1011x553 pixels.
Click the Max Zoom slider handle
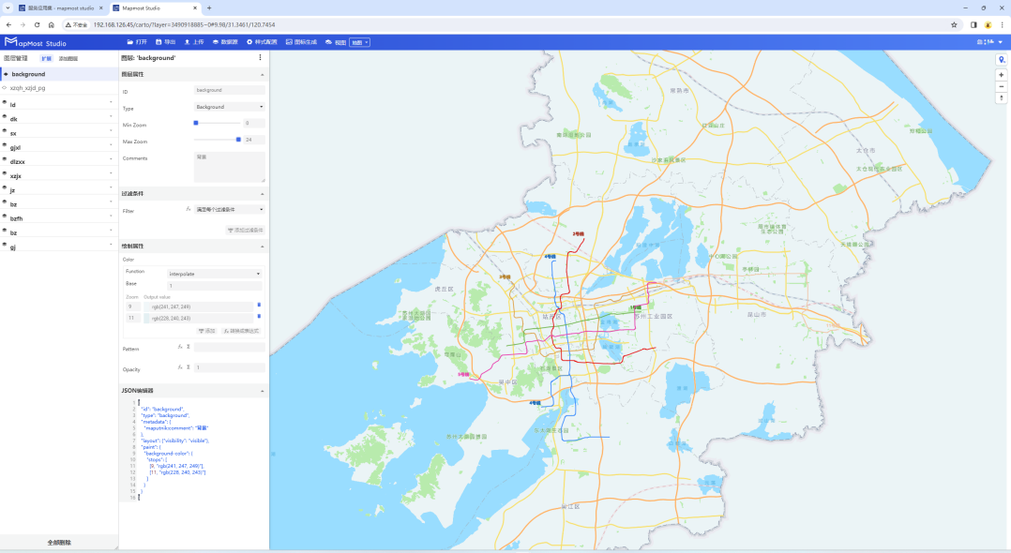click(238, 140)
